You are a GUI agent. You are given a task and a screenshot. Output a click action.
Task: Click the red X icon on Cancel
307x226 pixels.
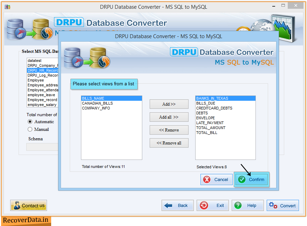pyautogui.click(x=207, y=179)
